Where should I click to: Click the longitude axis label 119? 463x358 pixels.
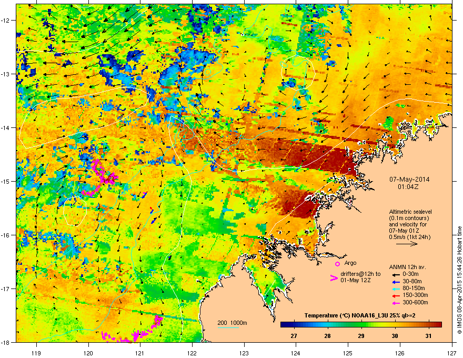36,353
